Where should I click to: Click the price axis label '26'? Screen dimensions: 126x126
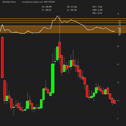(x=118, y=46)
